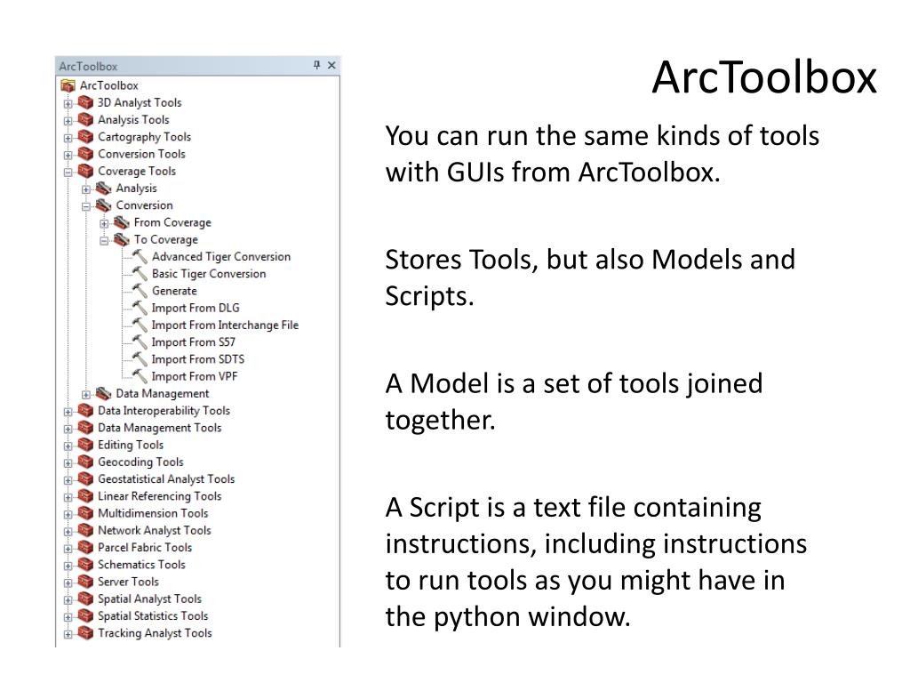Viewport: 910px width, 683px height.
Task: Select the Import From Interchange File label
Action: click(x=225, y=325)
